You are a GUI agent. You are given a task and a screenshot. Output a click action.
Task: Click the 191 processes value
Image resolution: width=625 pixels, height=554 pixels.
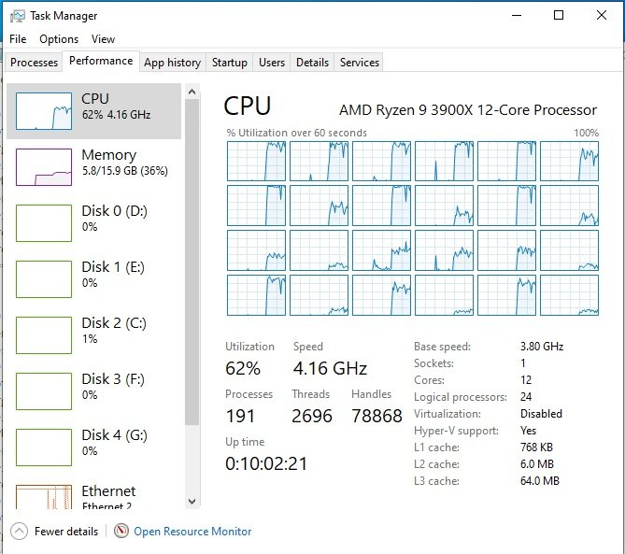[x=240, y=416]
